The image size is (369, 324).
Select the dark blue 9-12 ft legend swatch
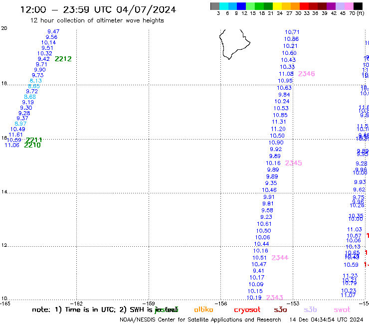(241, 6)
